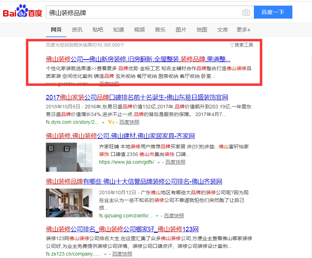The image size is (312, 258).
Task: Expand dropdown arrow beside fs.qizuang.com URL
Action: (157, 216)
